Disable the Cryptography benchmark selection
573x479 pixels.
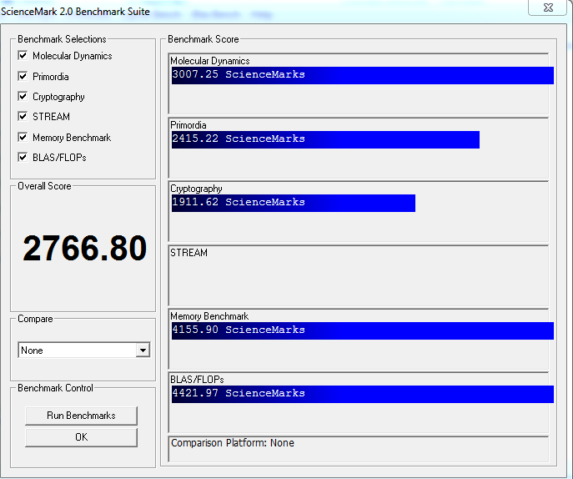click(23, 96)
